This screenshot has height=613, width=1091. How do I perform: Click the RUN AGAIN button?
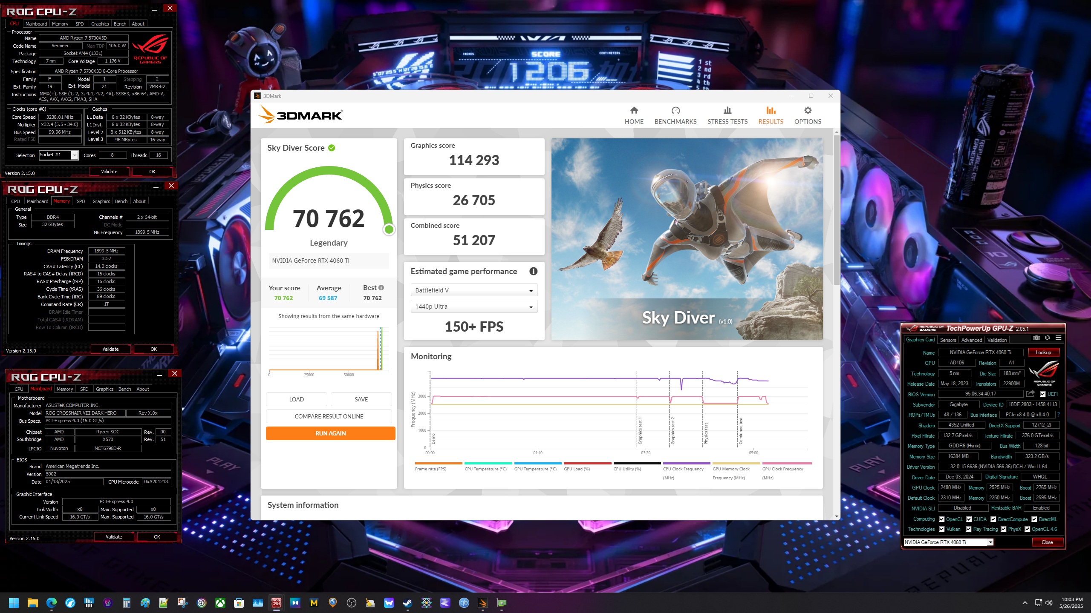(330, 433)
